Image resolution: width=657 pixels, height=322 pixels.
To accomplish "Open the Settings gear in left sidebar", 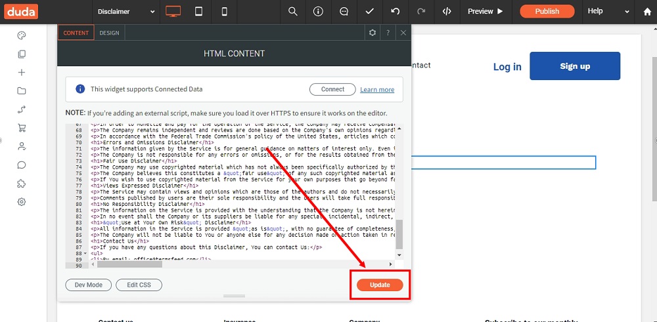I will coord(22,202).
